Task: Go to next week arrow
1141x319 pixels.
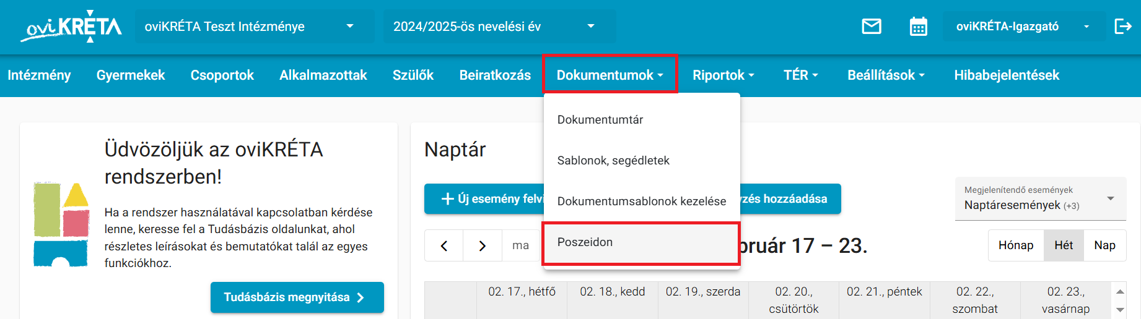Action: (x=483, y=246)
